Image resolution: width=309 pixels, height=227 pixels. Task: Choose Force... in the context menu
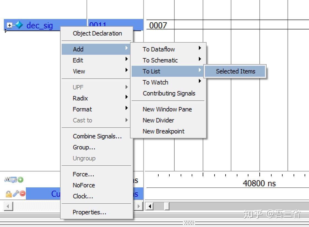(96, 174)
